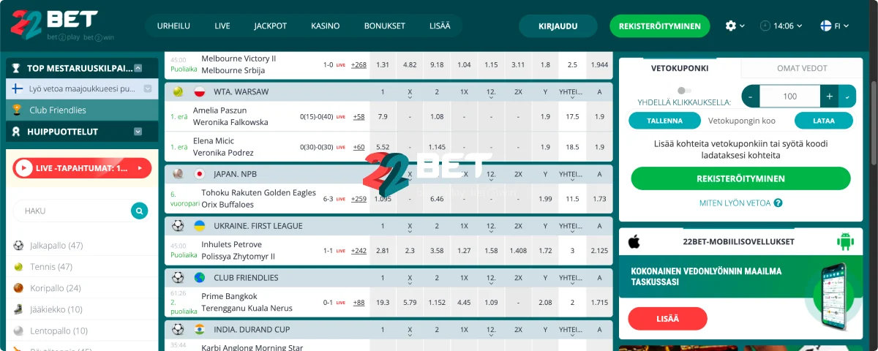Open the stake amount dropdown arrow
The image size is (878, 351).
(x=847, y=97)
